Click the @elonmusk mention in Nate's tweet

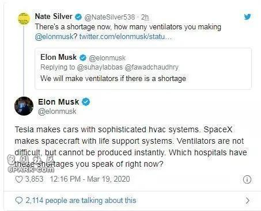point(54,37)
